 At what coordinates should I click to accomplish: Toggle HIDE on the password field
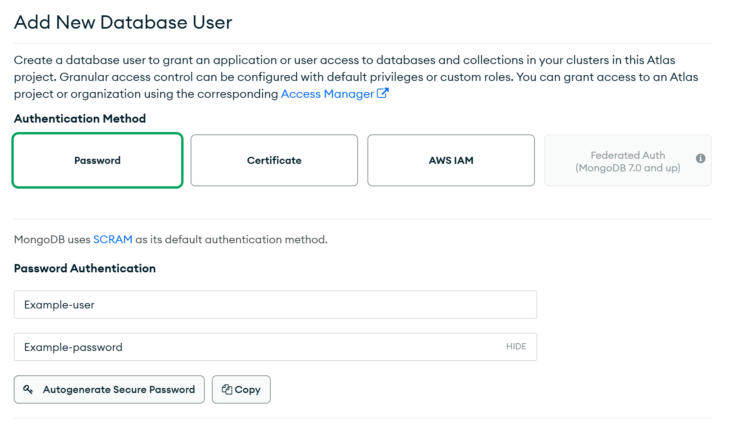click(x=516, y=347)
